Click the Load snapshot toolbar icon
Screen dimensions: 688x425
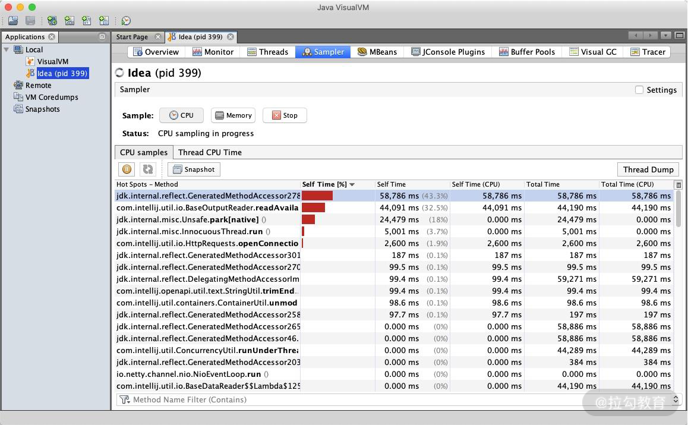[x=13, y=21]
